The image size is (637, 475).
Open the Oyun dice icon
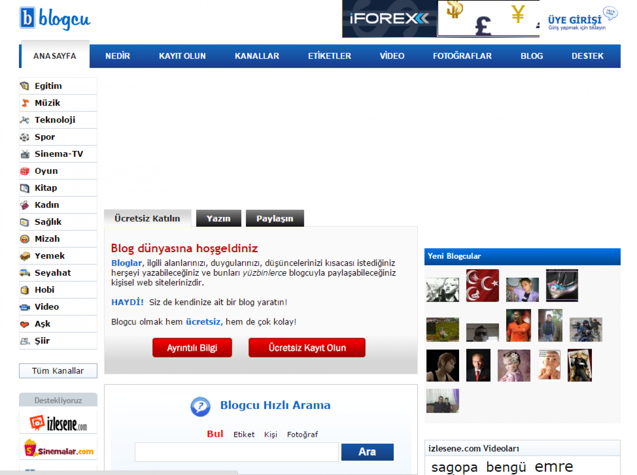point(25,171)
